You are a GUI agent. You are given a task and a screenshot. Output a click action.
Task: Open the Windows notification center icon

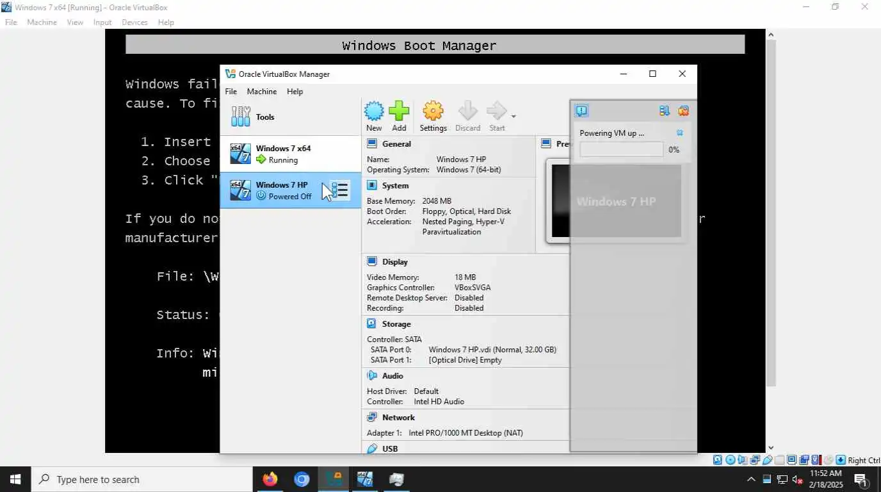coord(861,479)
